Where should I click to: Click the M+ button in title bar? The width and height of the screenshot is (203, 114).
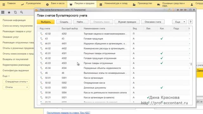[x=181, y=10]
